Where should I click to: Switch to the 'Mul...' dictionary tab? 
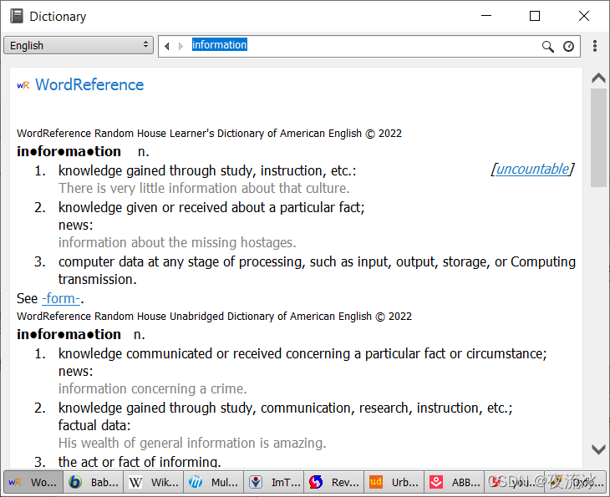point(214,483)
